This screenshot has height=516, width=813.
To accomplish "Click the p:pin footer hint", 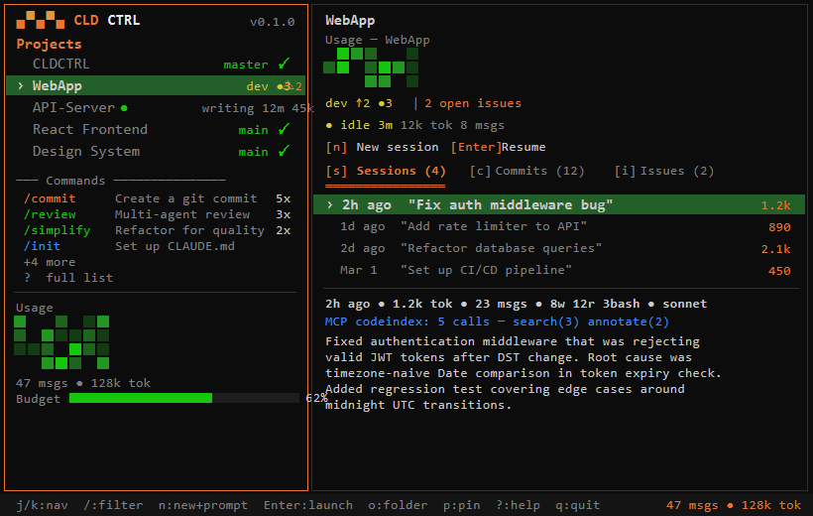I will [x=461, y=505].
